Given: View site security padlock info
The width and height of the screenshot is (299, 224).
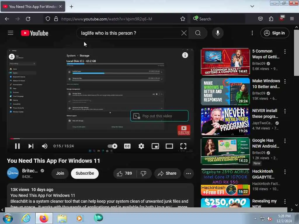Looking at the screenshot, I should pyautogui.click(x=56, y=19).
